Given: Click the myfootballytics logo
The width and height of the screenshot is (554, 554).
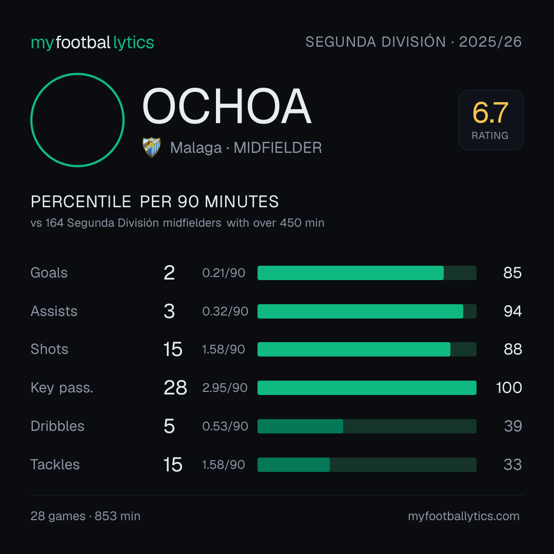Looking at the screenshot, I should point(92,43).
